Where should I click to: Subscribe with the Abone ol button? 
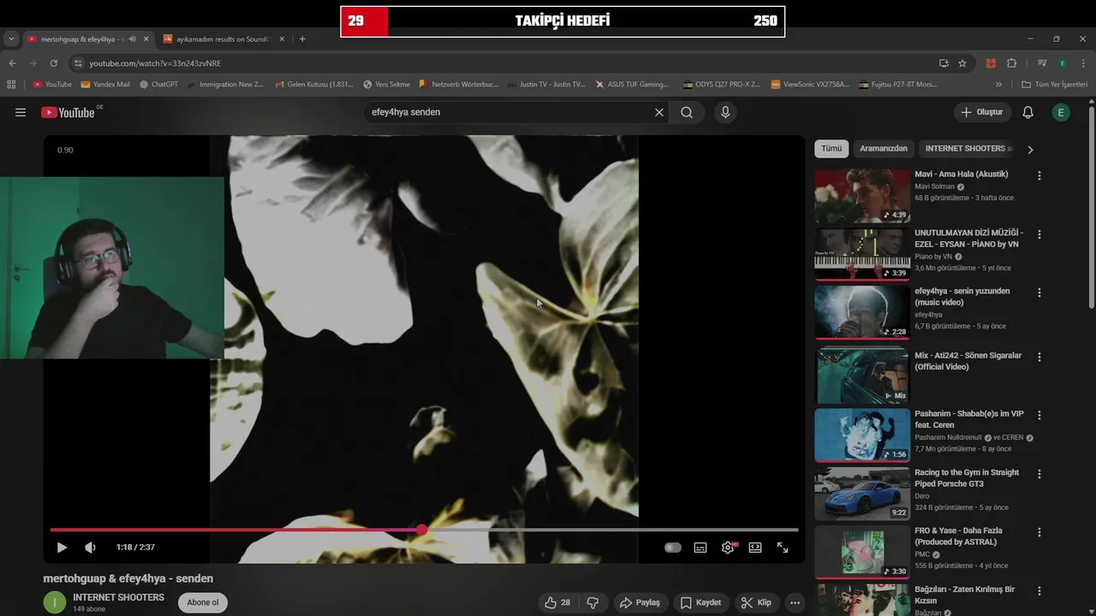pos(203,602)
